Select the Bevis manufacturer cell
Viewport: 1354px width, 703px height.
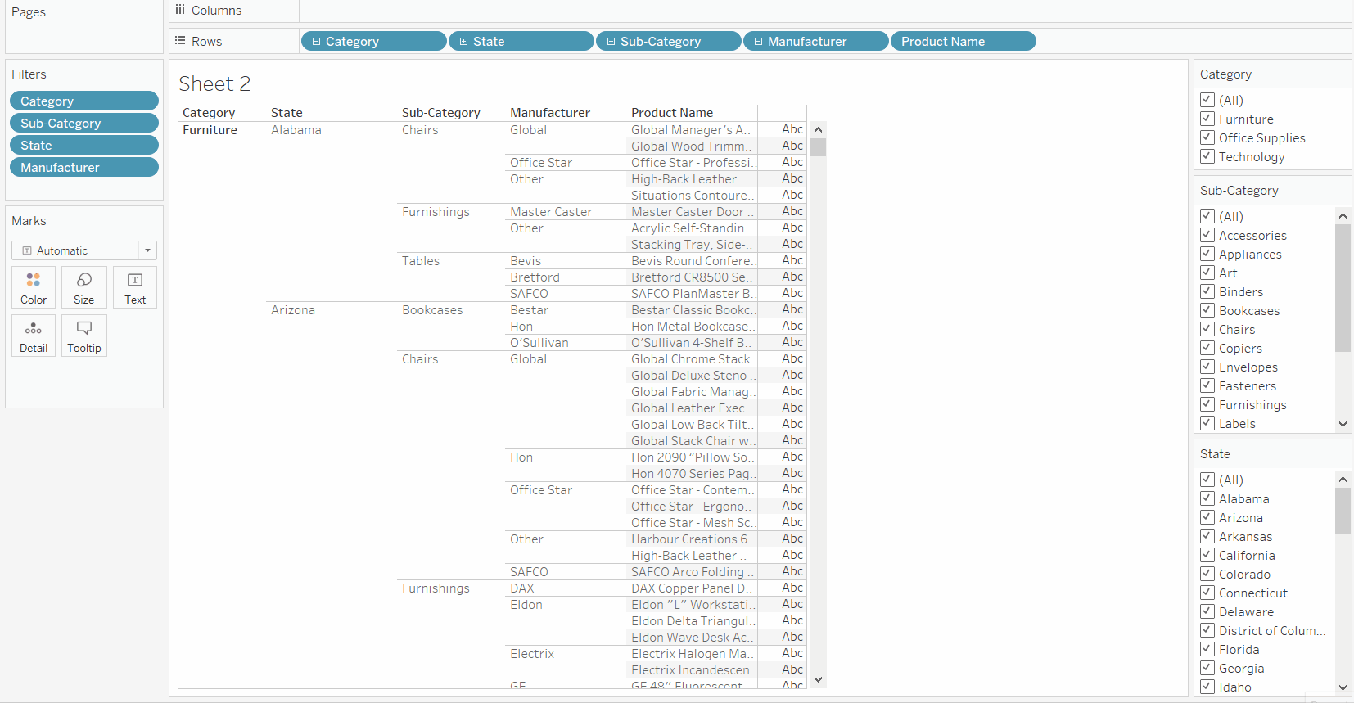[526, 261]
